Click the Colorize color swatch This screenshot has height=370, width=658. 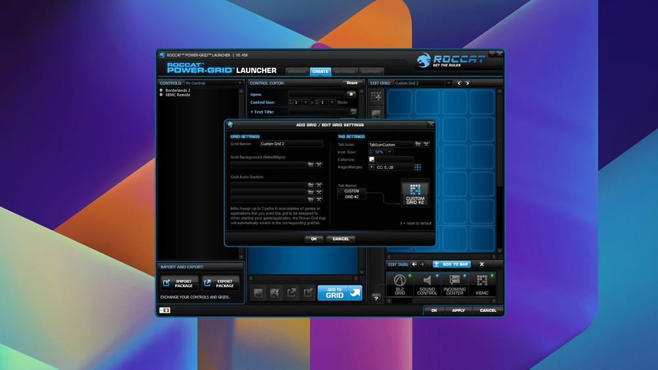[x=372, y=160]
